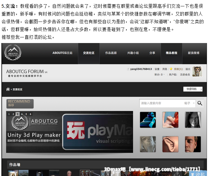The image size is (214, 176).
Task: Expand the 帖子 search type dropdown
Action: [189, 103]
